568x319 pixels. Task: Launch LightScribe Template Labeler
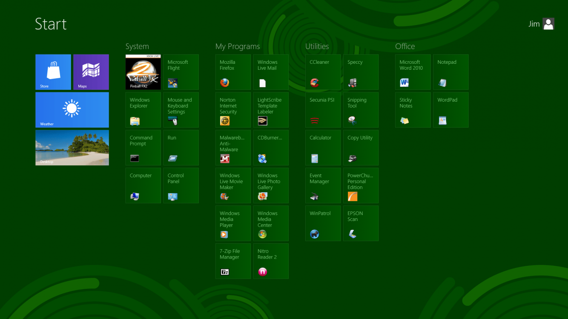pyautogui.click(x=271, y=110)
